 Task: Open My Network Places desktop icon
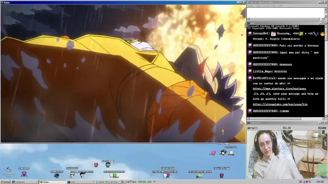[x=8, y=172]
